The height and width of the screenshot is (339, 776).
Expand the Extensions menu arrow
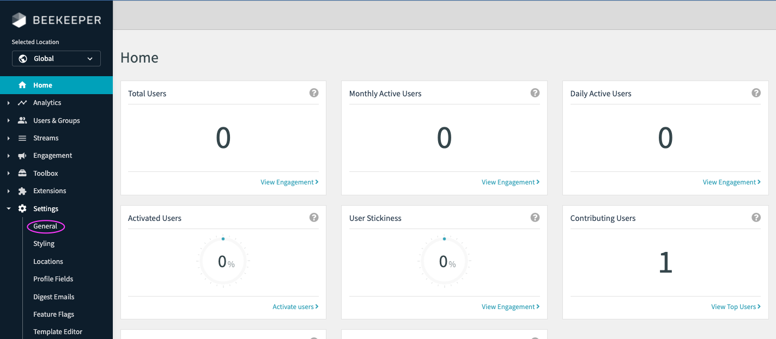click(x=9, y=191)
